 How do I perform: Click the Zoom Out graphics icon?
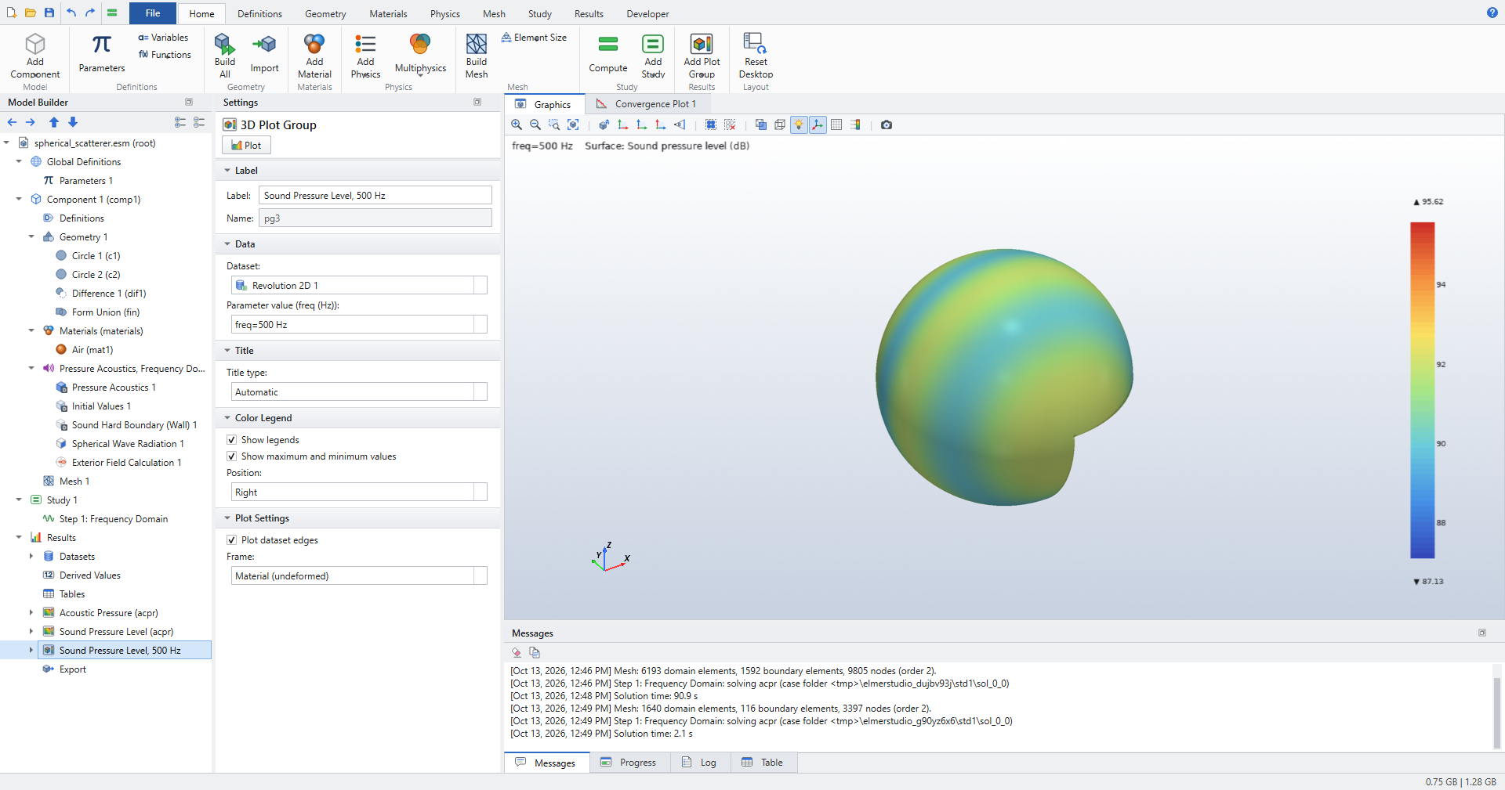point(535,124)
